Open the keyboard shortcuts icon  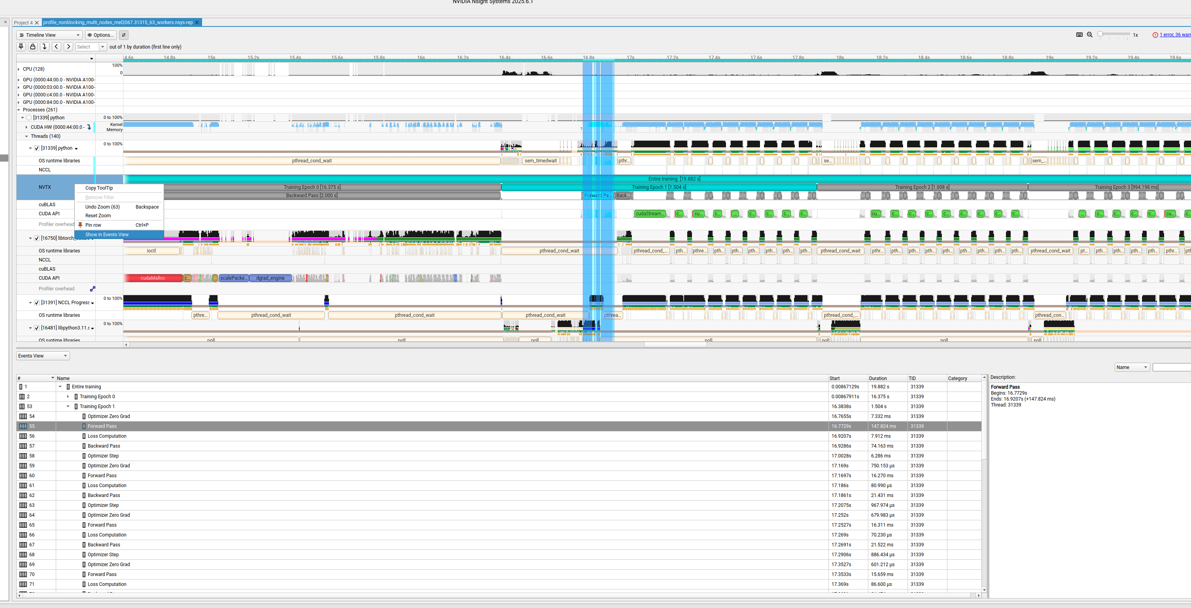tap(1079, 35)
